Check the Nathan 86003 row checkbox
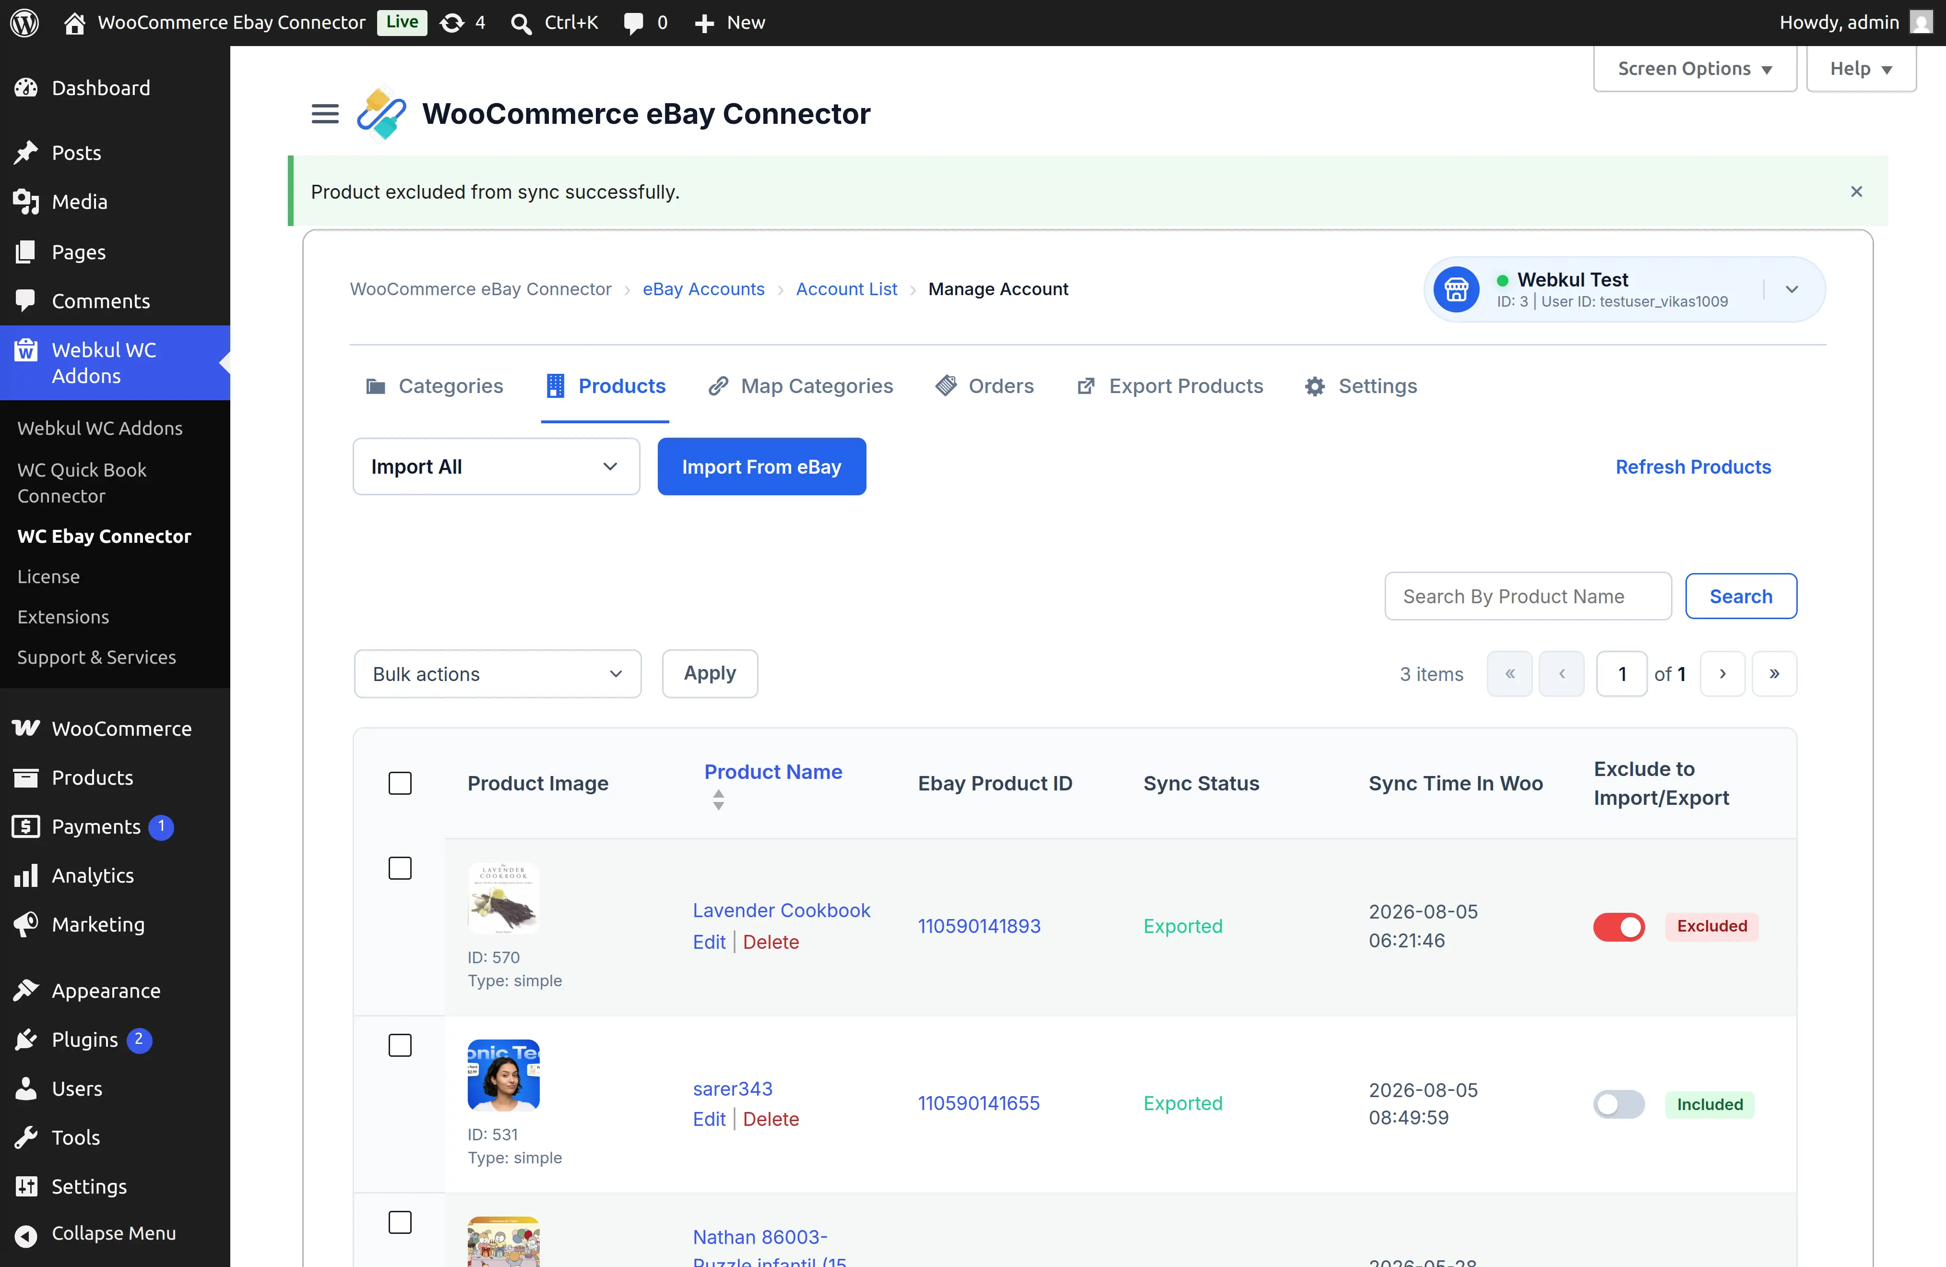 coord(400,1223)
